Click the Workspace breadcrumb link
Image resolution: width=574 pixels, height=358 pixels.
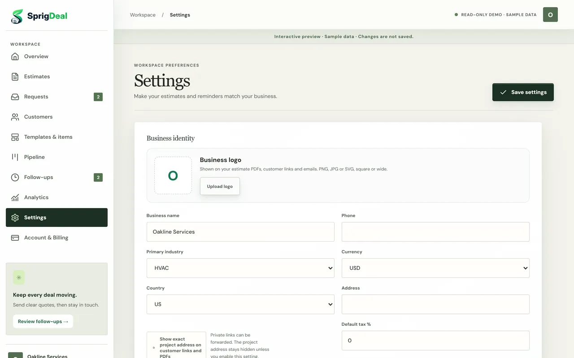[x=143, y=15]
